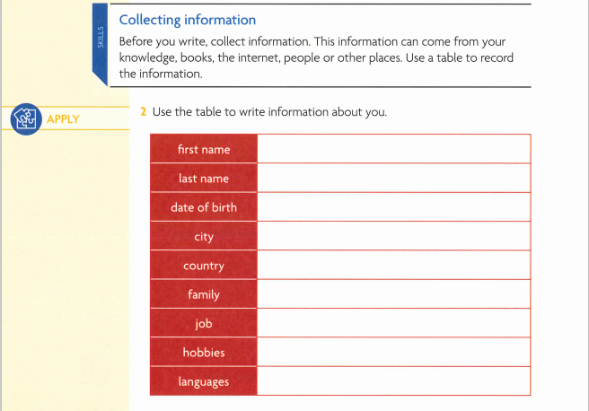
Task: Click the empty languages field
Action: (x=394, y=381)
